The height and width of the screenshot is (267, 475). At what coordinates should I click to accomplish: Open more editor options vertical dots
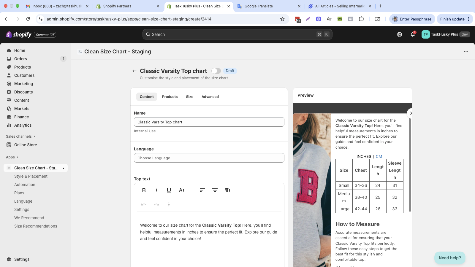(x=169, y=204)
